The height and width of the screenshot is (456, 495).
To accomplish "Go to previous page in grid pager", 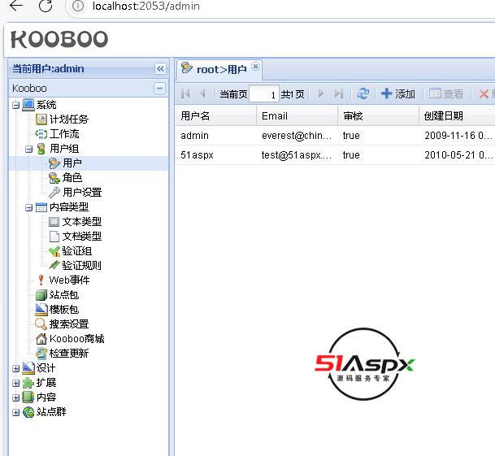I will click(x=203, y=93).
